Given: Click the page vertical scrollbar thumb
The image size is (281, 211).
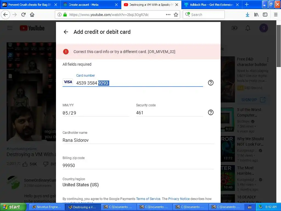Looking at the screenshot, I should [279, 46].
